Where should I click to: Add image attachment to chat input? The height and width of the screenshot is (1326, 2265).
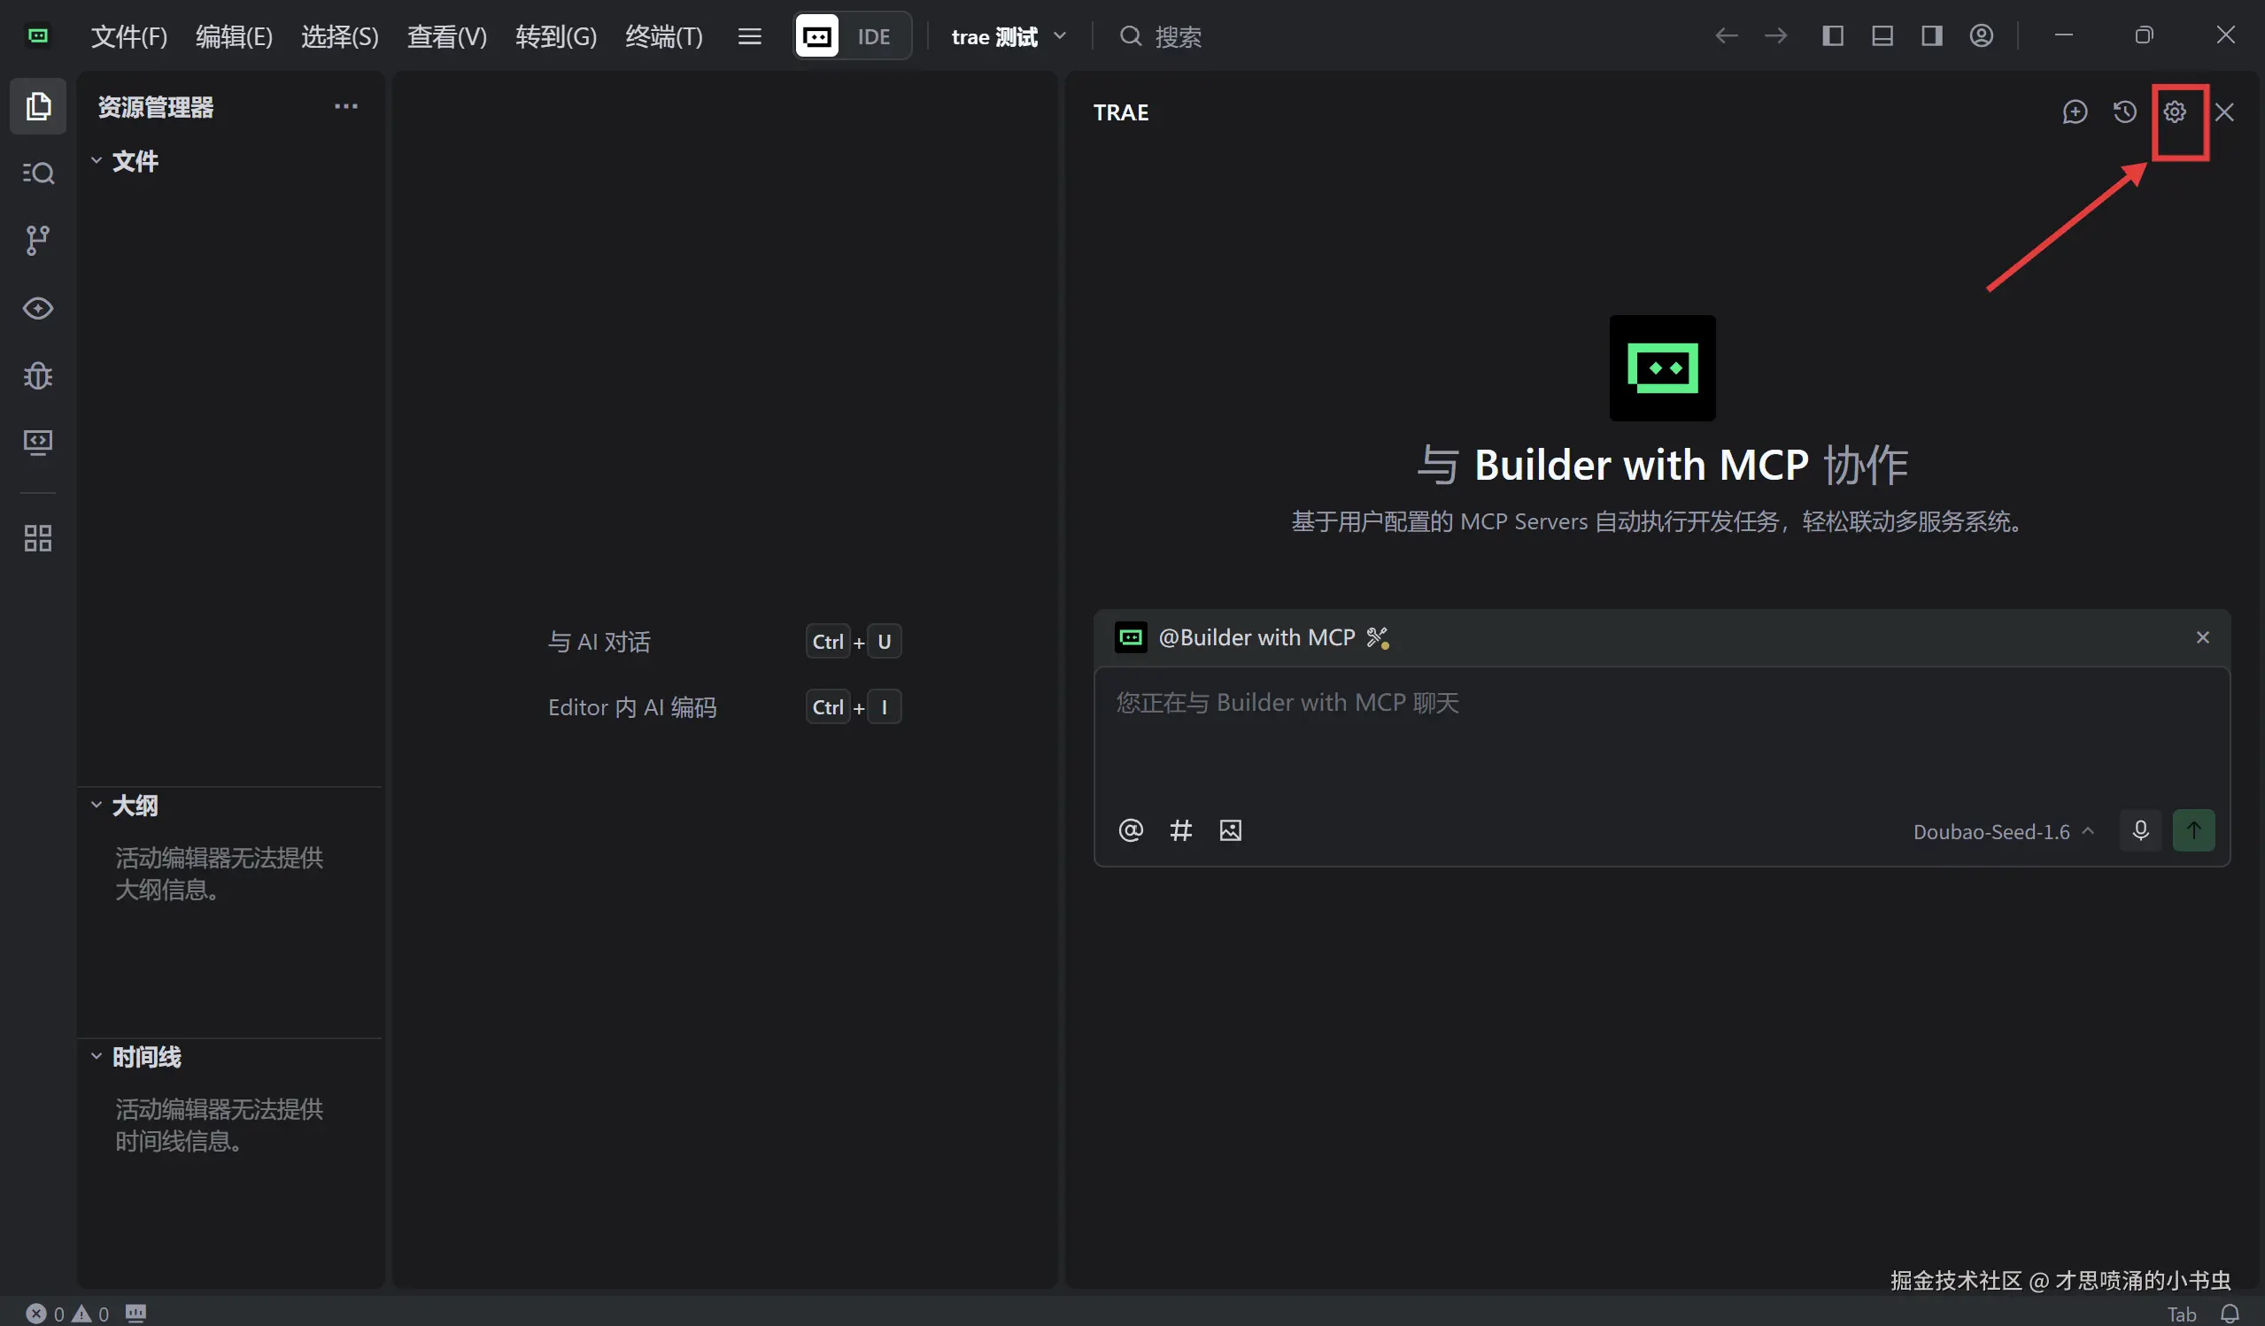point(1230,830)
